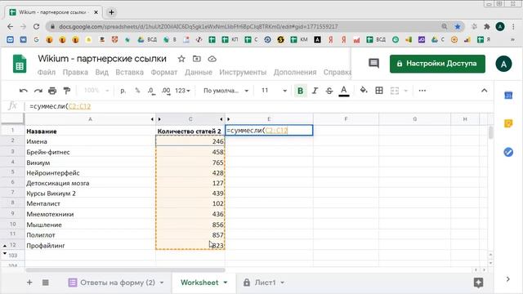This screenshot has width=523, height=294.
Task: Switch to the Лист1 tab
Action: 265,283
